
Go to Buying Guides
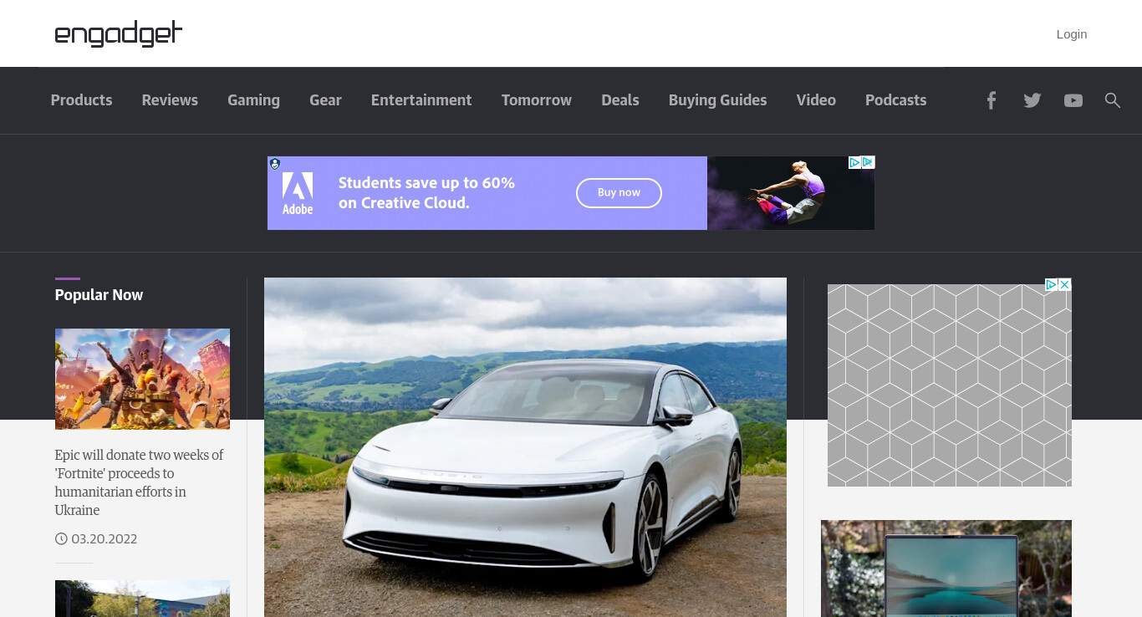pos(717,100)
